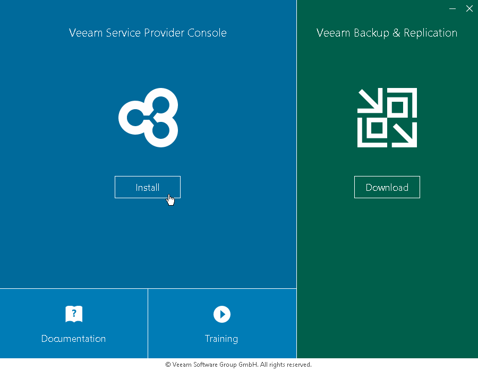The width and height of the screenshot is (478, 371).
Task: Click the Documentation book icon
Action: pos(74,314)
